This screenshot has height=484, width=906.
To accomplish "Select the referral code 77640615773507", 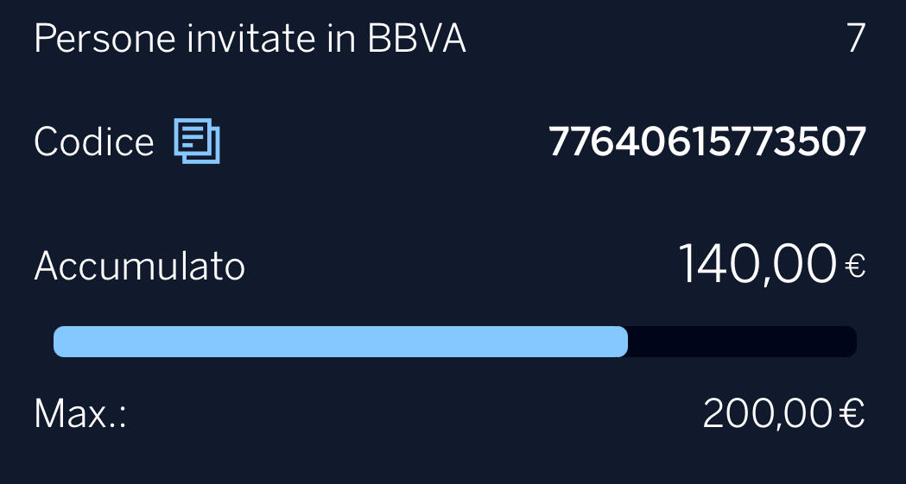I will [706, 141].
